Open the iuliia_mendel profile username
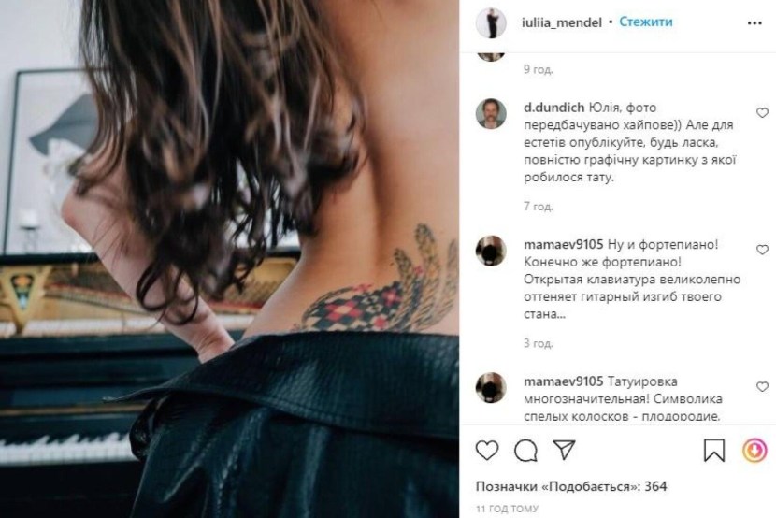The image size is (776, 518). [562, 22]
